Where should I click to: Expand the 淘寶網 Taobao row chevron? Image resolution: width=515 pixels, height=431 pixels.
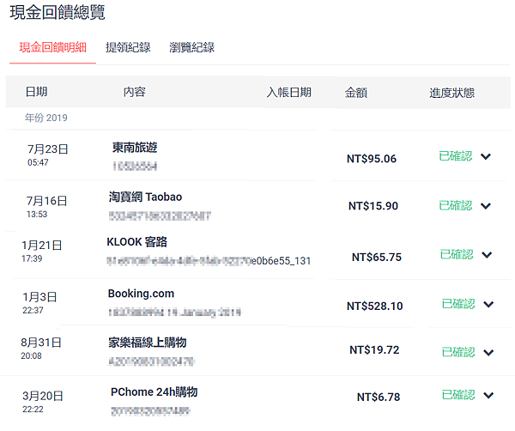pyautogui.click(x=486, y=206)
